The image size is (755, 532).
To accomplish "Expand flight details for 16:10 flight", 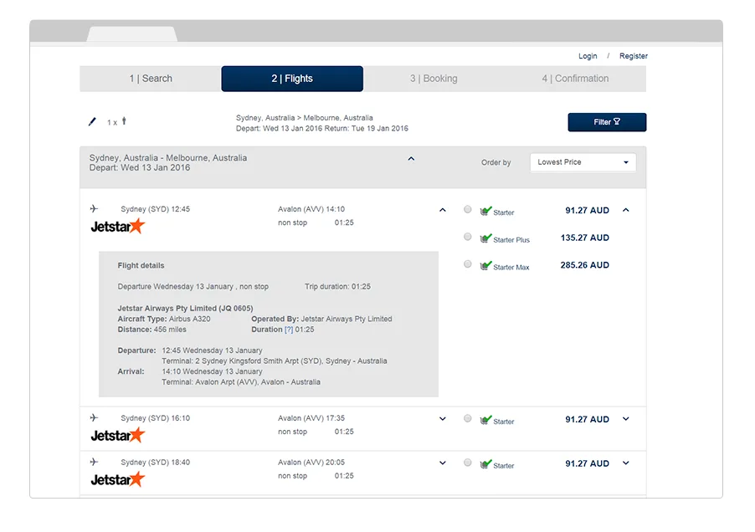I will pyautogui.click(x=443, y=419).
